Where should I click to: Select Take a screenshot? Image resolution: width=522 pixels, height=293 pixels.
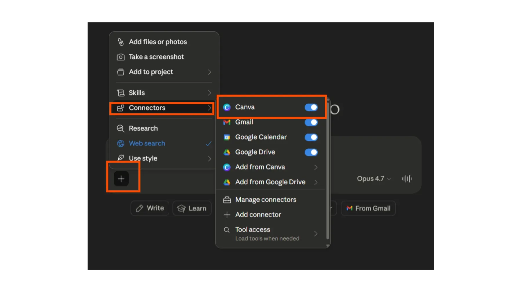164,57
